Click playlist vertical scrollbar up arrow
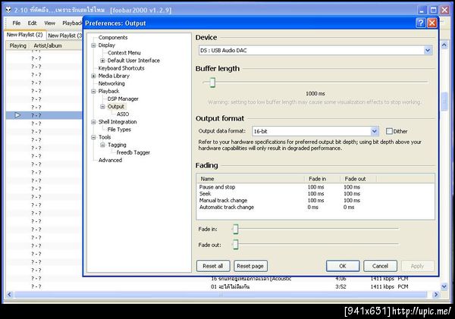 coord(444,45)
